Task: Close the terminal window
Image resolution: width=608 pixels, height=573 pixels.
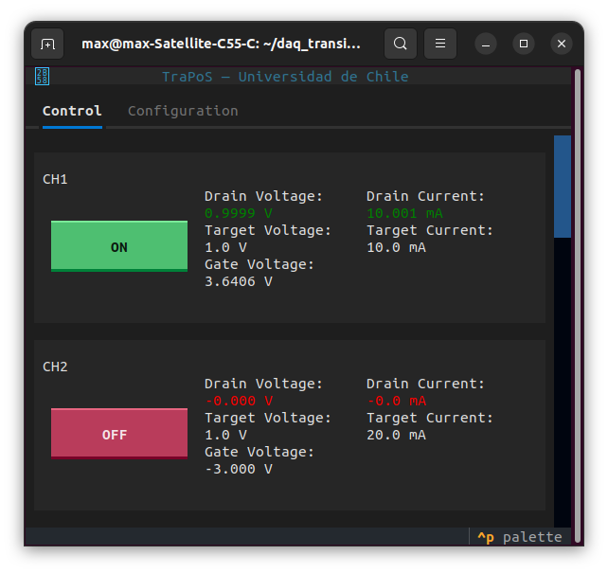Action: (x=562, y=44)
